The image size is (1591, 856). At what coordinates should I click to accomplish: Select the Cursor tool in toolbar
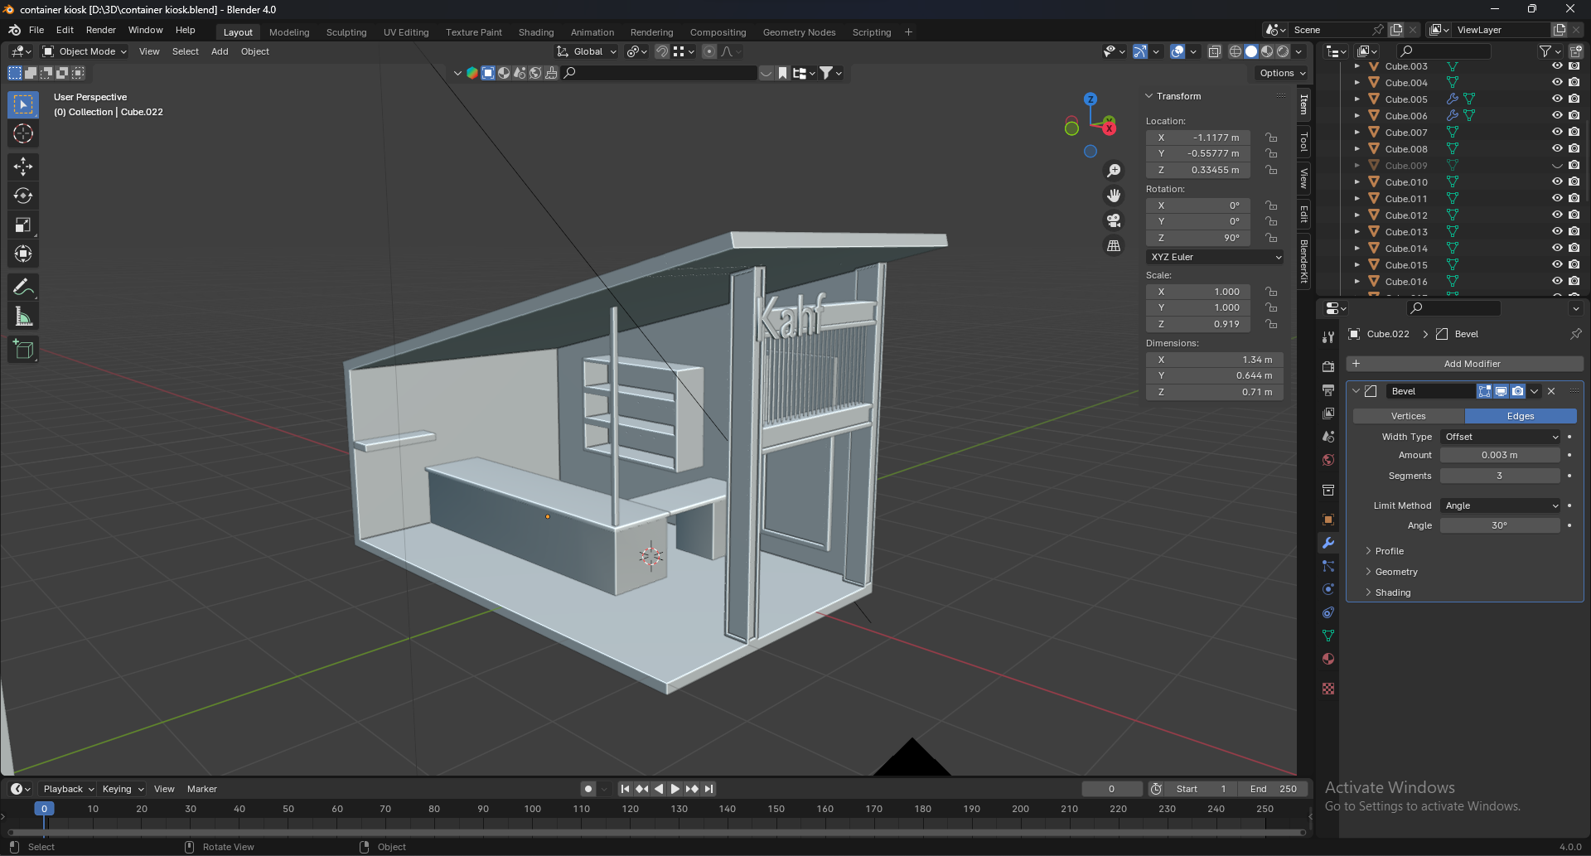point(23,133)
